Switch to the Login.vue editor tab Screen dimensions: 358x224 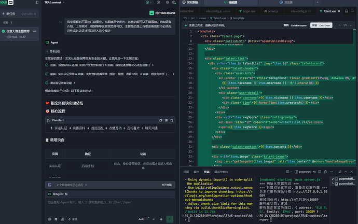(x=247, y=11)
